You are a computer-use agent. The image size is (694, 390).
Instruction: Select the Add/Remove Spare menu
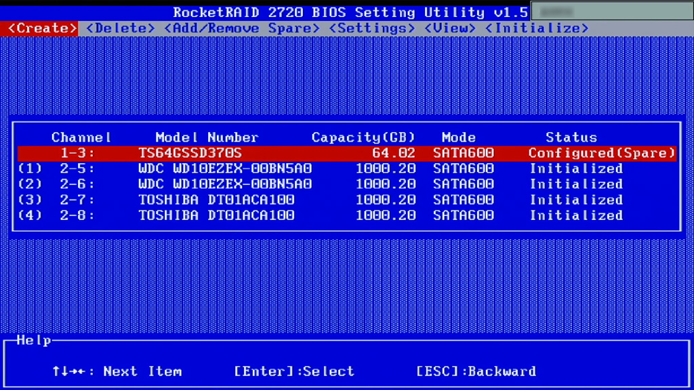tap(242, 28)
